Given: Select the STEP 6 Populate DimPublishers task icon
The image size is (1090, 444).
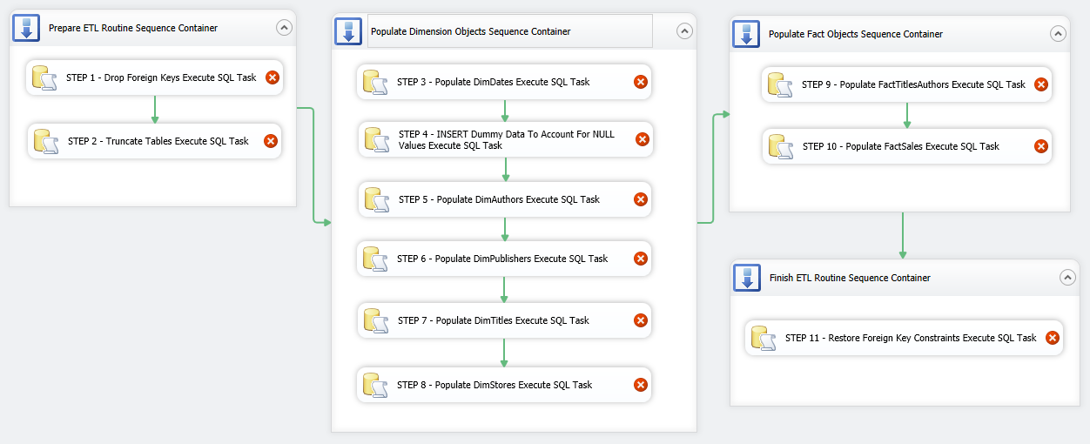Looking at the screenshot, I should (x=375, y=259).
